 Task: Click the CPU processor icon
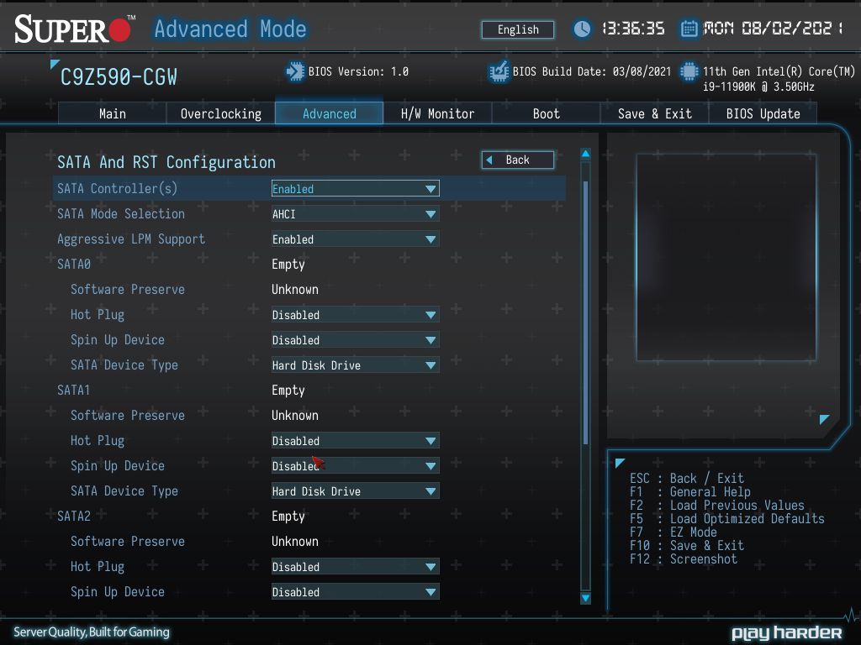689,72
